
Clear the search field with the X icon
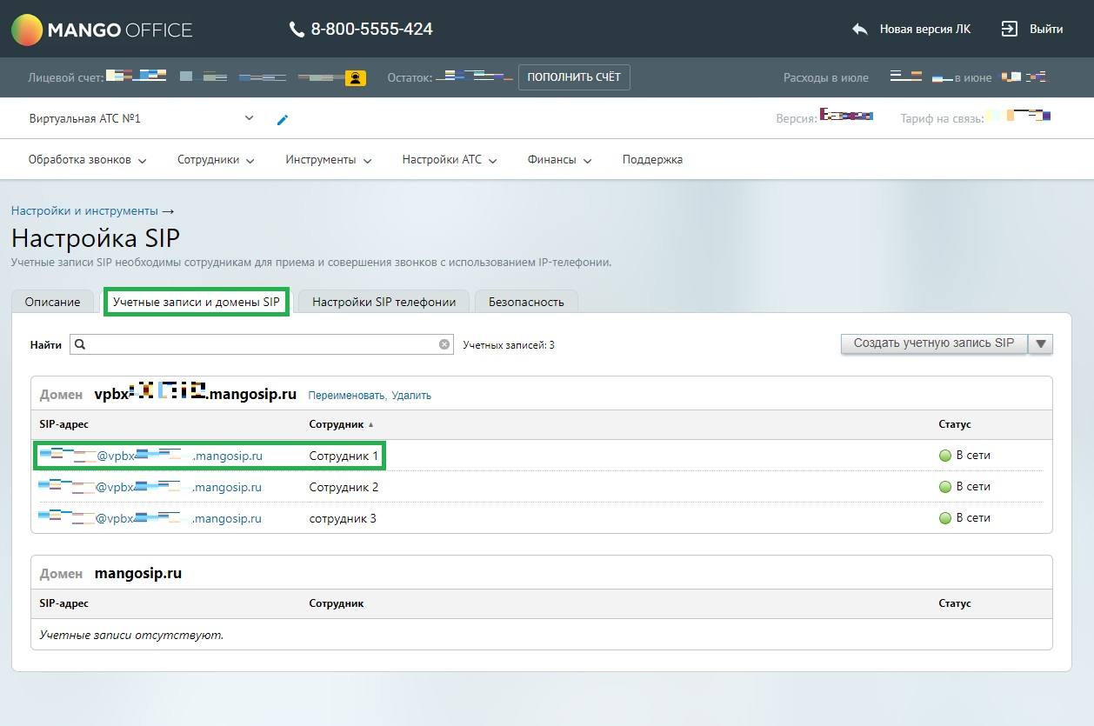click(444, 344)
